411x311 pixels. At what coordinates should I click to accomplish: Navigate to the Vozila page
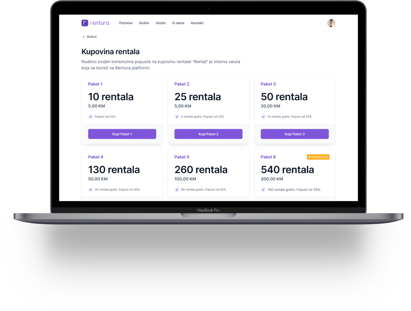160,23
